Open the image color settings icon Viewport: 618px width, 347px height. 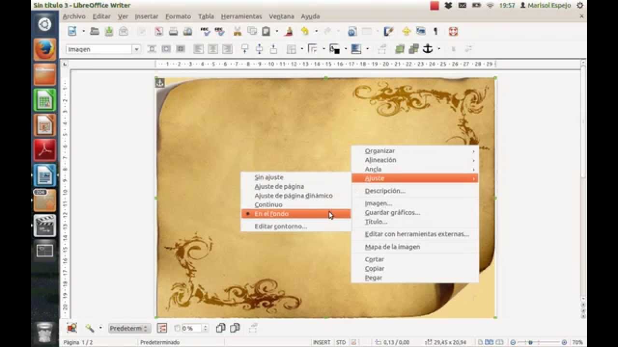click(162, 328)
